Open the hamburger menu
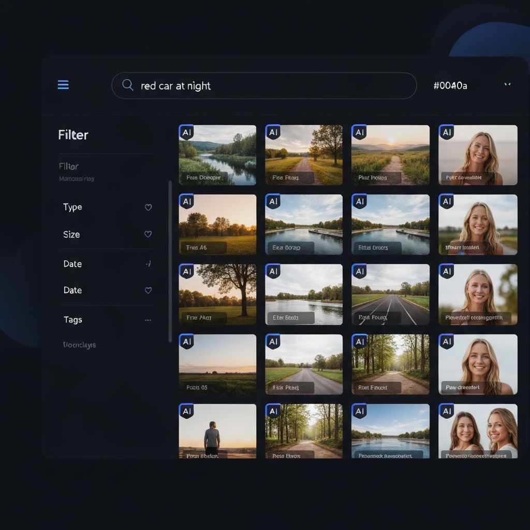 tap(63, 85)
